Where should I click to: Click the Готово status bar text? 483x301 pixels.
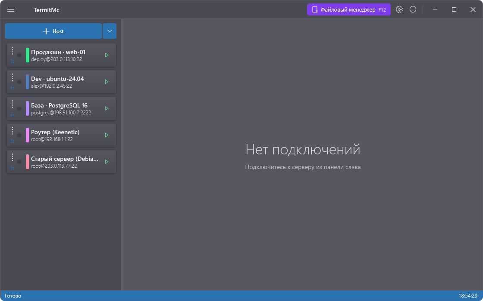(13, 296)
